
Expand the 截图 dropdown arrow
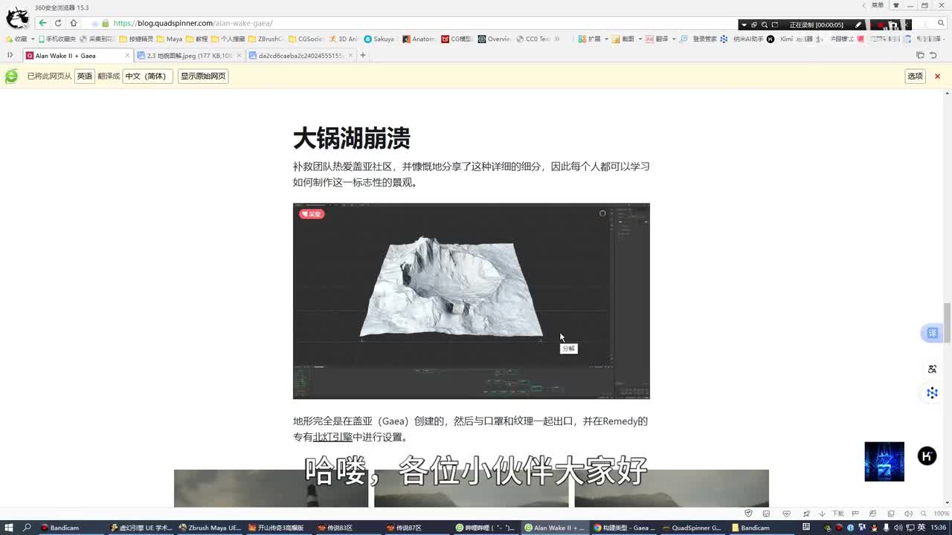click(x=640, y=39)
